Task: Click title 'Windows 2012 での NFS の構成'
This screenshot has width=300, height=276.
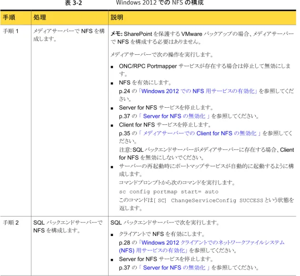Action: pyautogui.click(x=160, y=3)
